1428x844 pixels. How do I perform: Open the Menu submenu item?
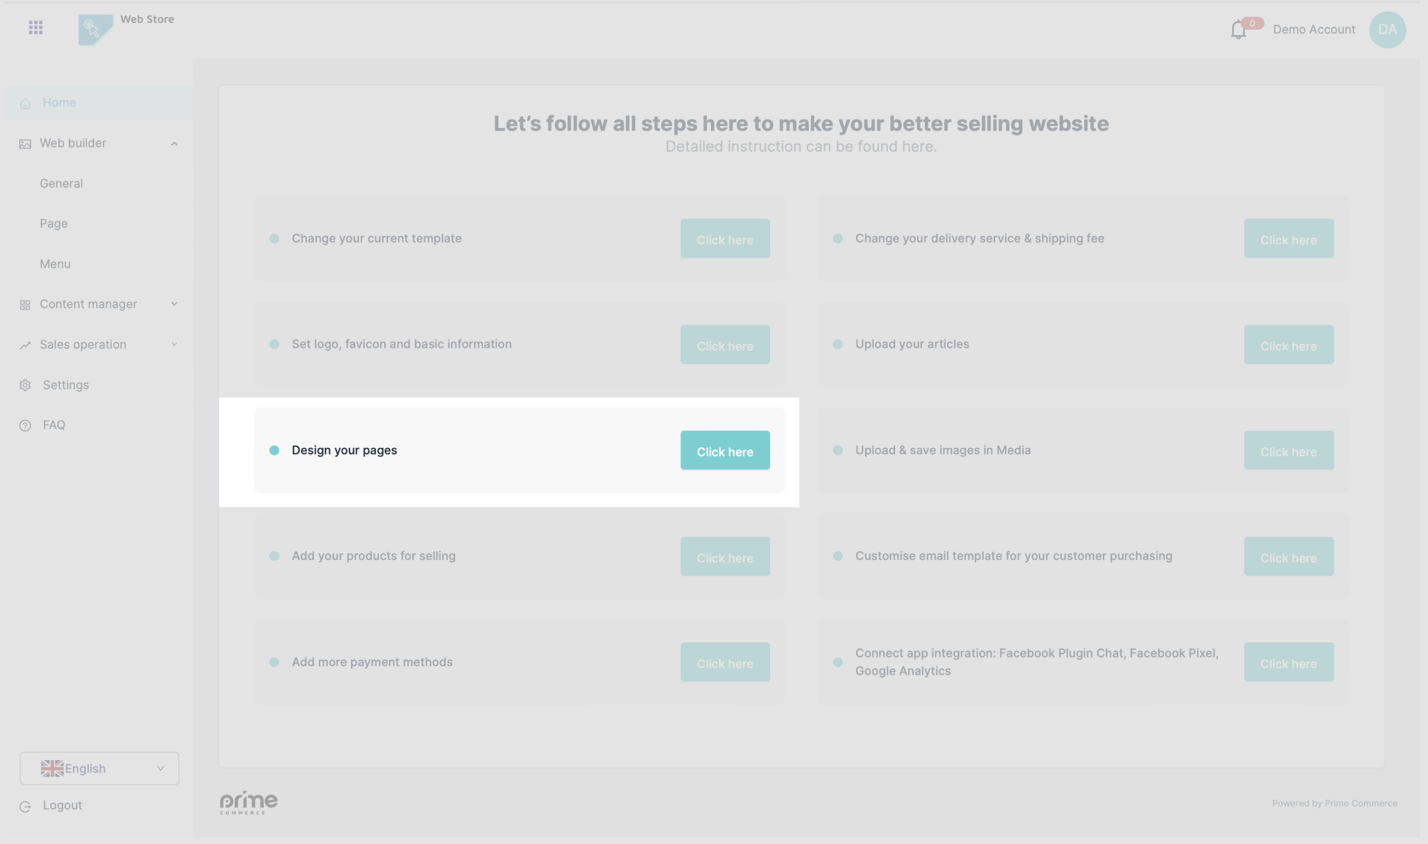tap(55, 264)
